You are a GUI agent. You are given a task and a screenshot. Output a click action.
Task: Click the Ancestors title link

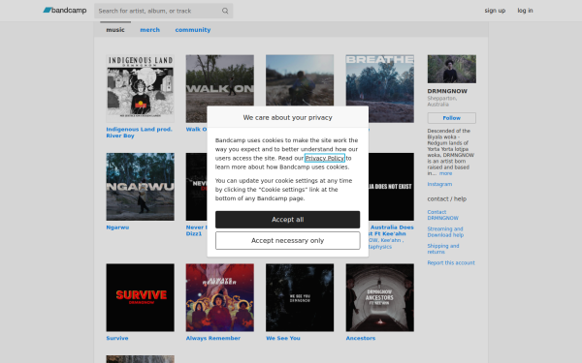[x=361, y=338]
